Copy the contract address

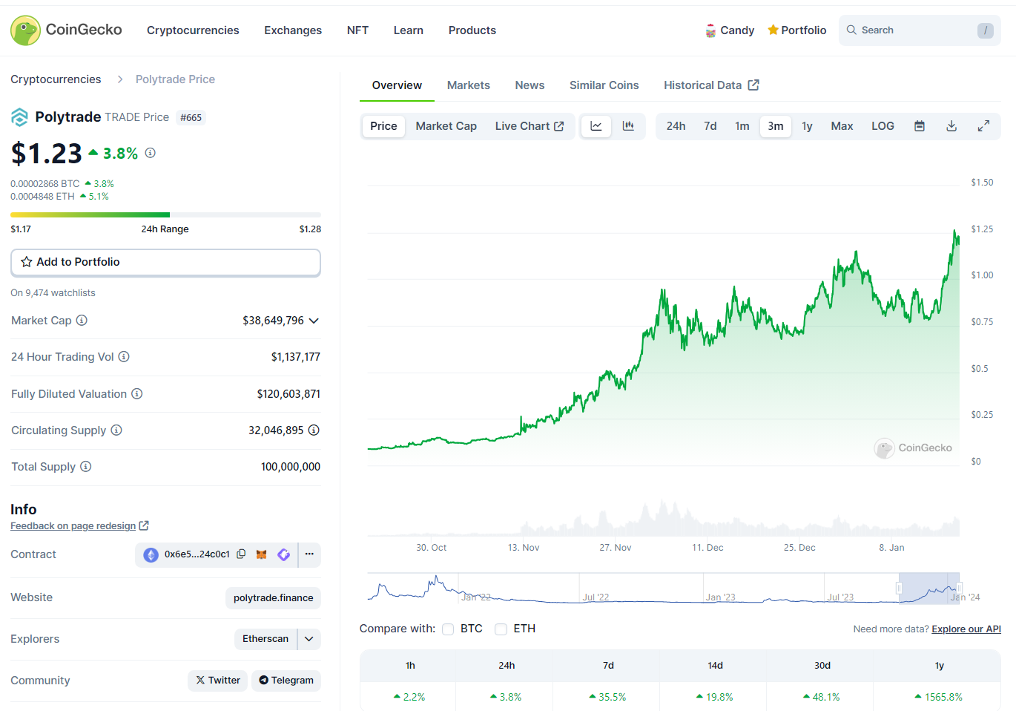pos(241,554)
